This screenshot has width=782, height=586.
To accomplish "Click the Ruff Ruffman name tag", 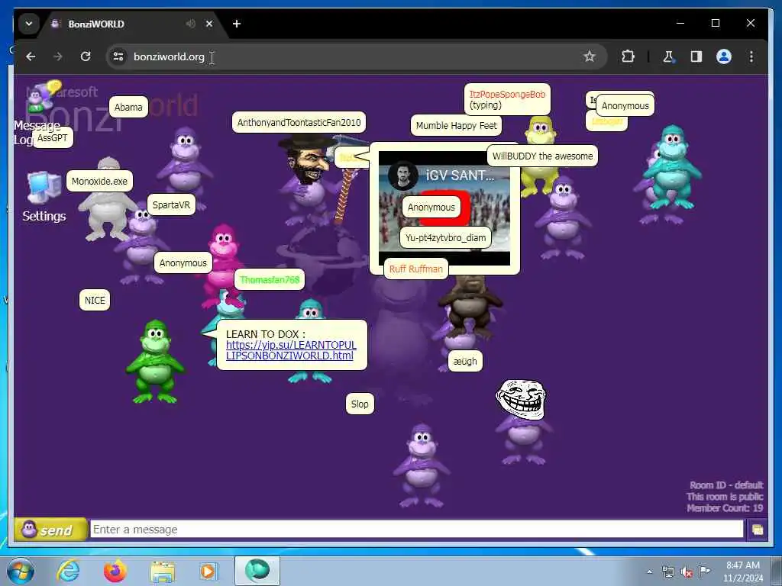I will [x=416, y=269].
